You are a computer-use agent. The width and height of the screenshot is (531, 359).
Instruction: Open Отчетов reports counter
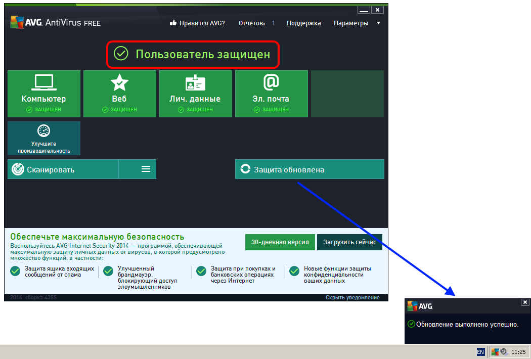[x=256, y=23]
